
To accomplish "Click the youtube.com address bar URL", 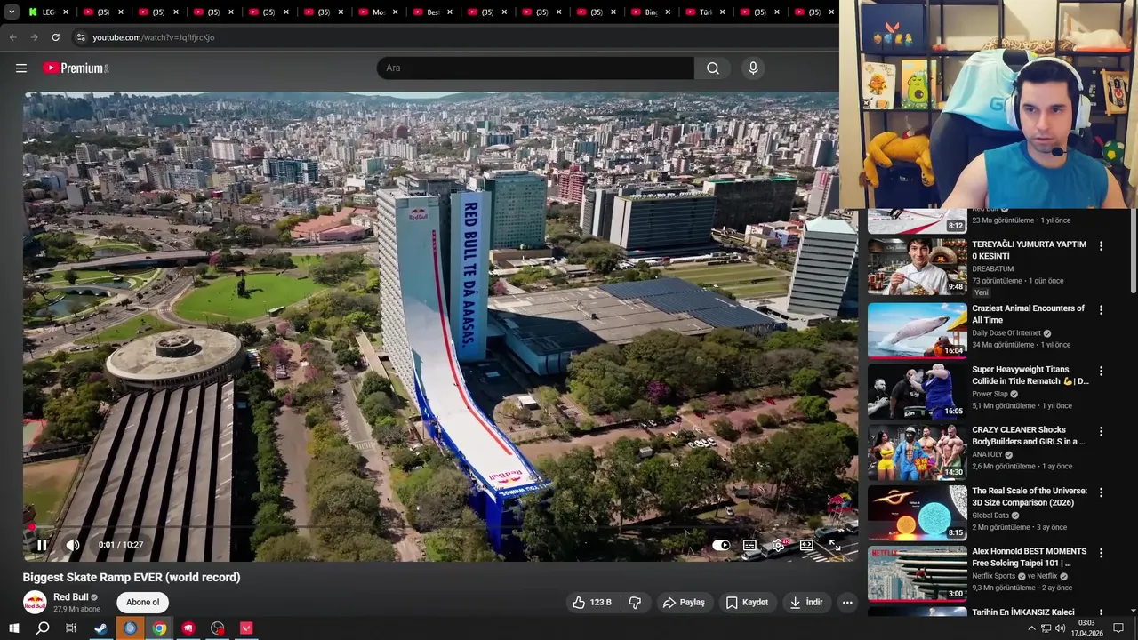I will tap(153, 37).
